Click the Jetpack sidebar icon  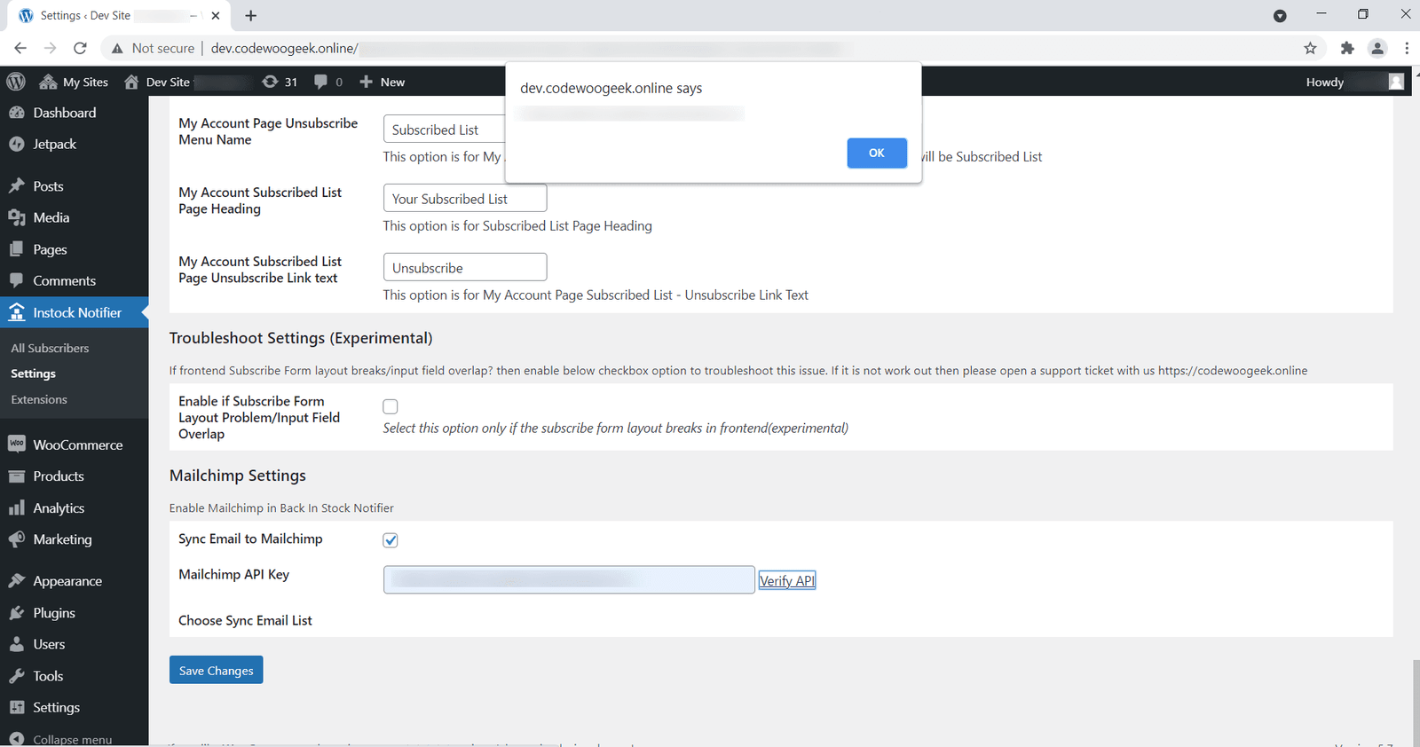coord(16,144)
